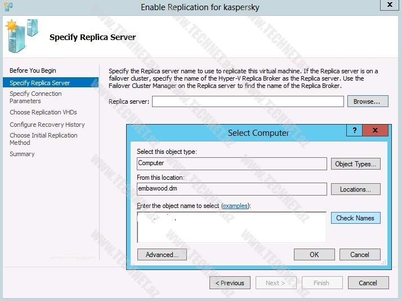Select the Specify Replica Server step

(40, 83)
